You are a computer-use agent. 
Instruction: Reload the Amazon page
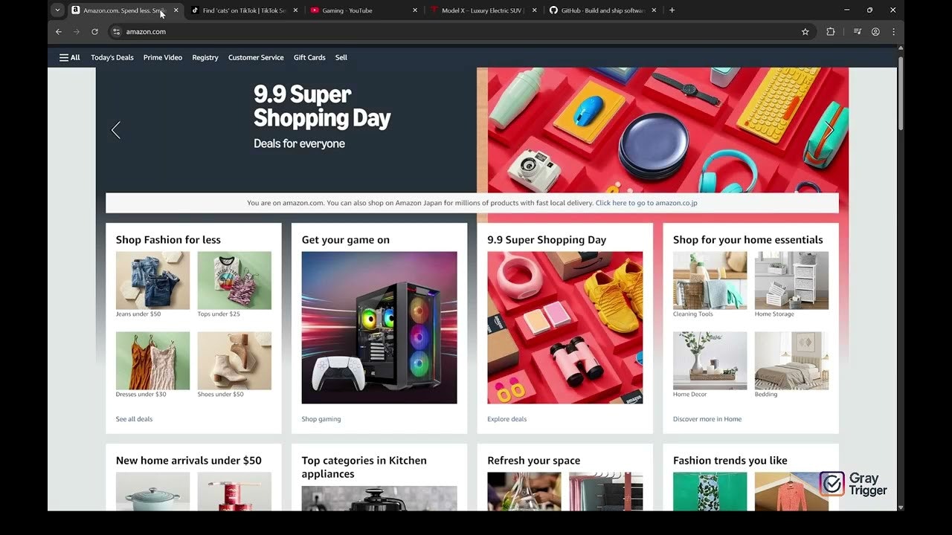[x=94, y=32]
